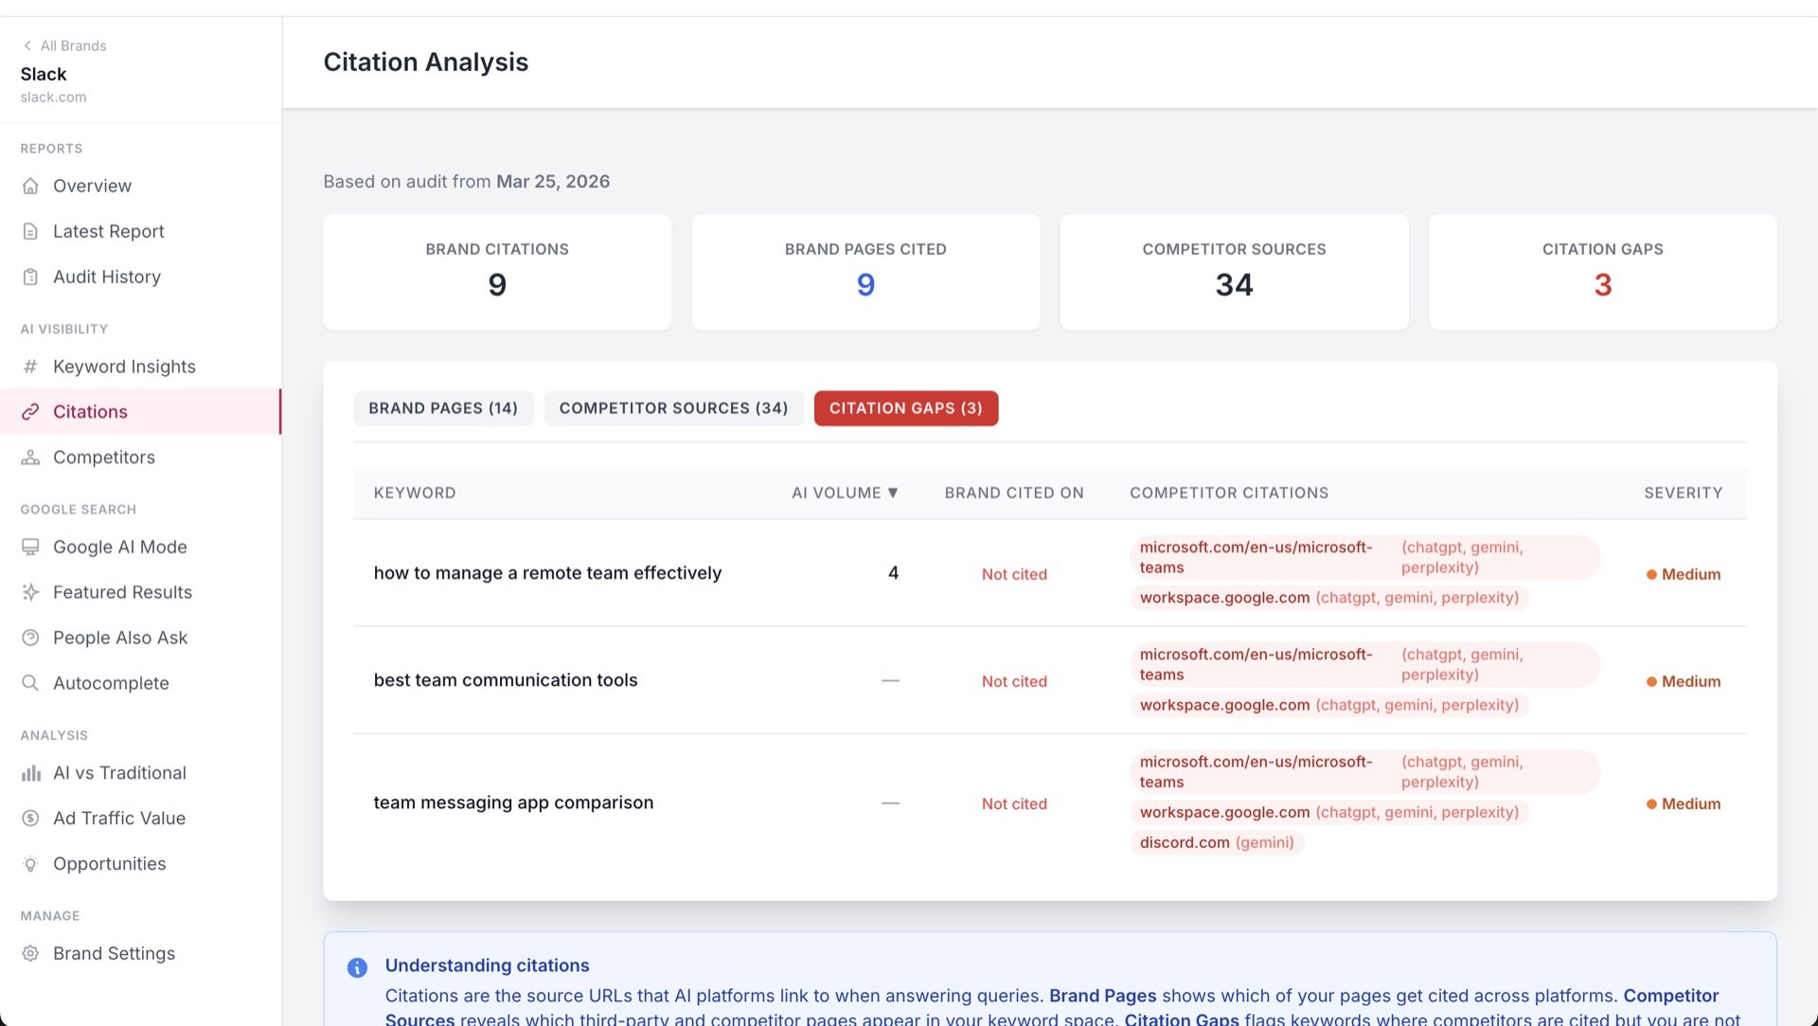1818x1026 pixels.
Task: Click the Brand Cited On column header
Action: 1014,493
